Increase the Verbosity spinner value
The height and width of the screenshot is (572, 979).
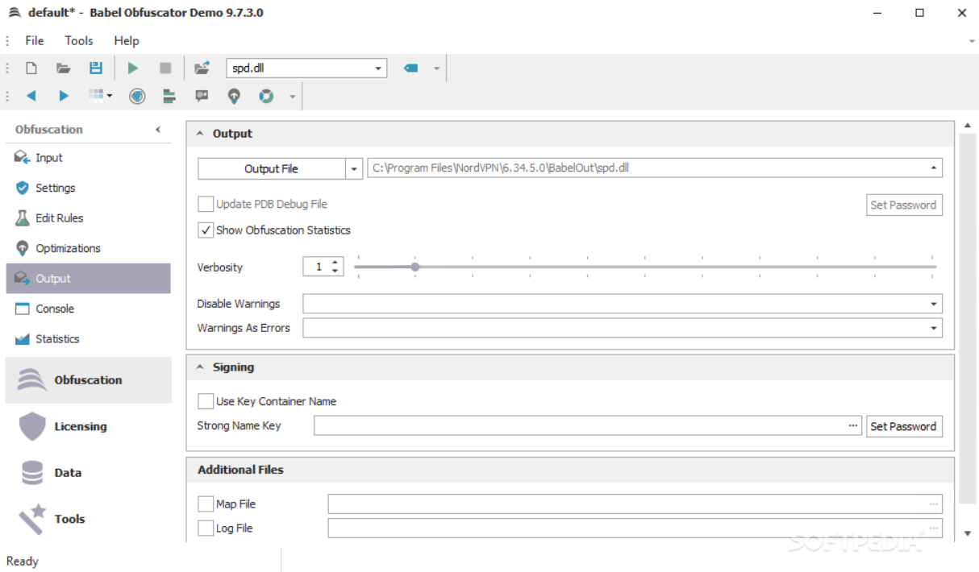[x=335, y=262]
